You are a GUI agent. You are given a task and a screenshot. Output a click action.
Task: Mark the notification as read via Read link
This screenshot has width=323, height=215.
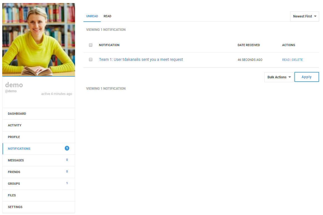(x=286, y=60)
